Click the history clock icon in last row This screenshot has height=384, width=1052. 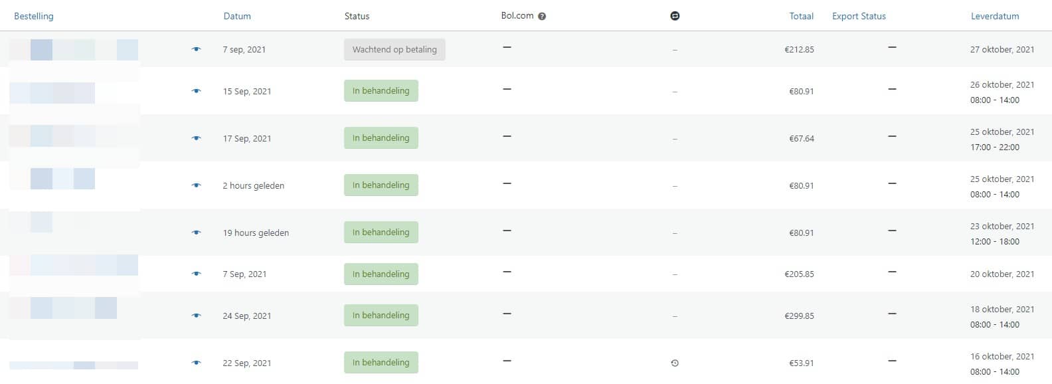675,363
